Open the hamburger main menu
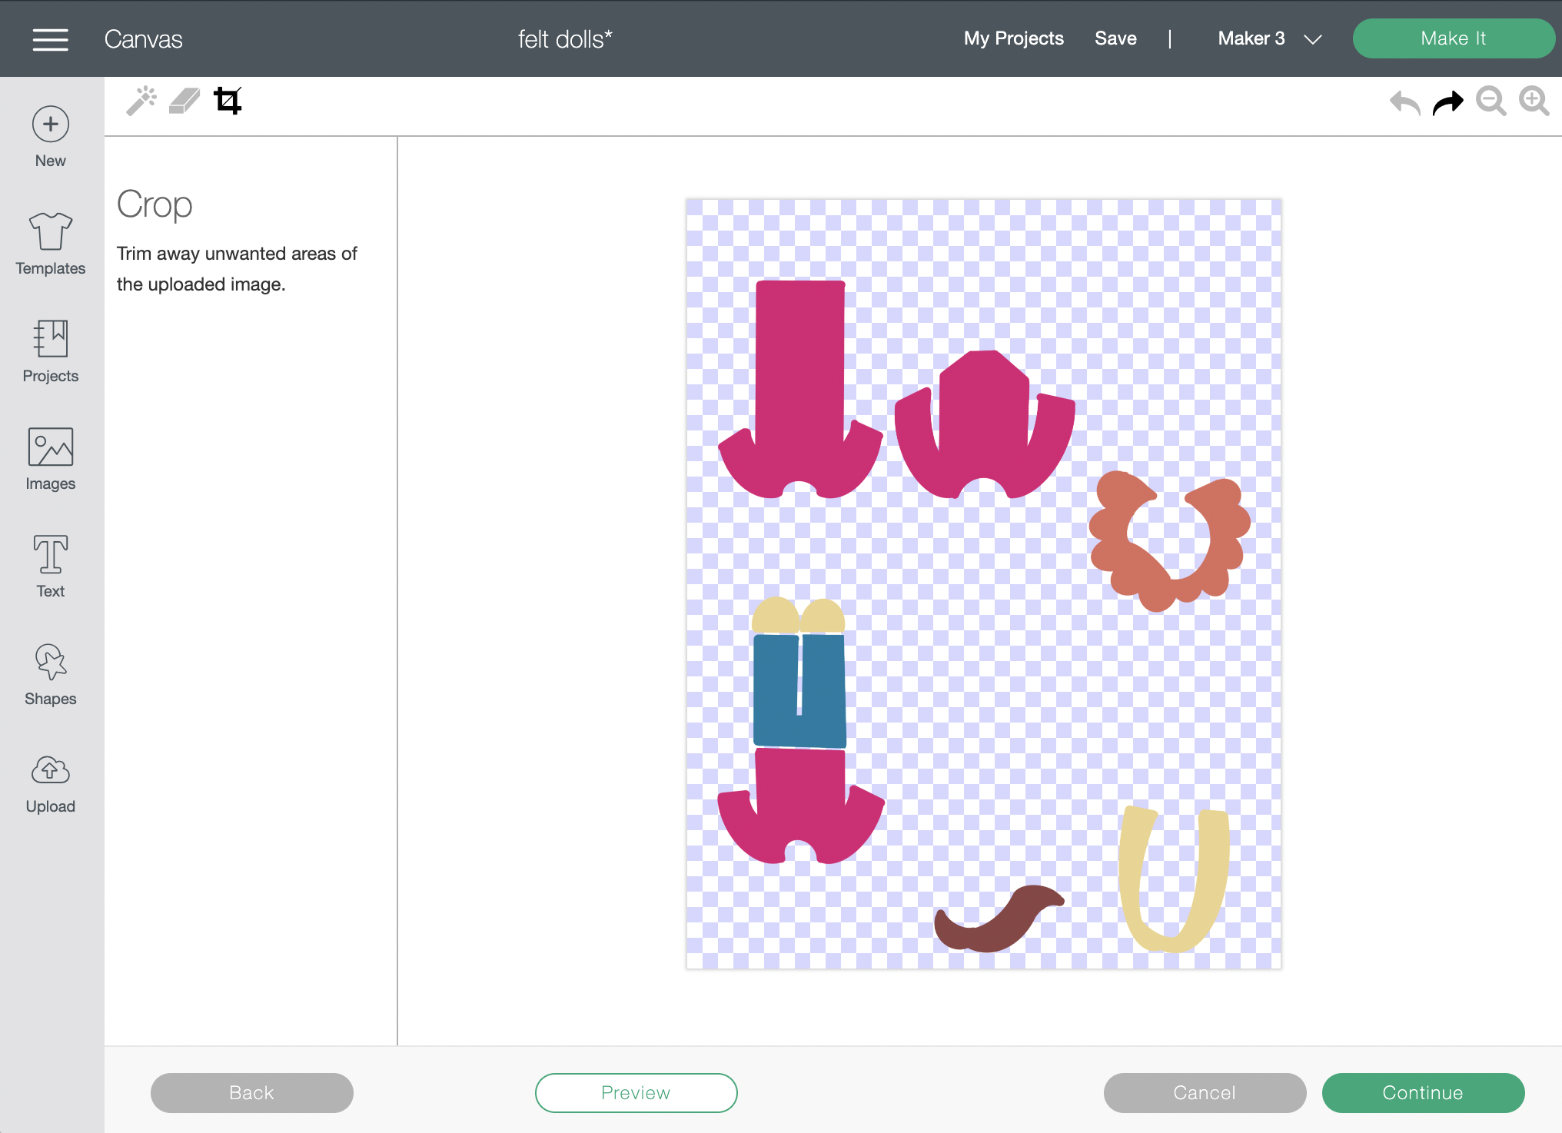Image resolution: width=1562 pixels, height=1133 pixels. [x=51, y=39]
